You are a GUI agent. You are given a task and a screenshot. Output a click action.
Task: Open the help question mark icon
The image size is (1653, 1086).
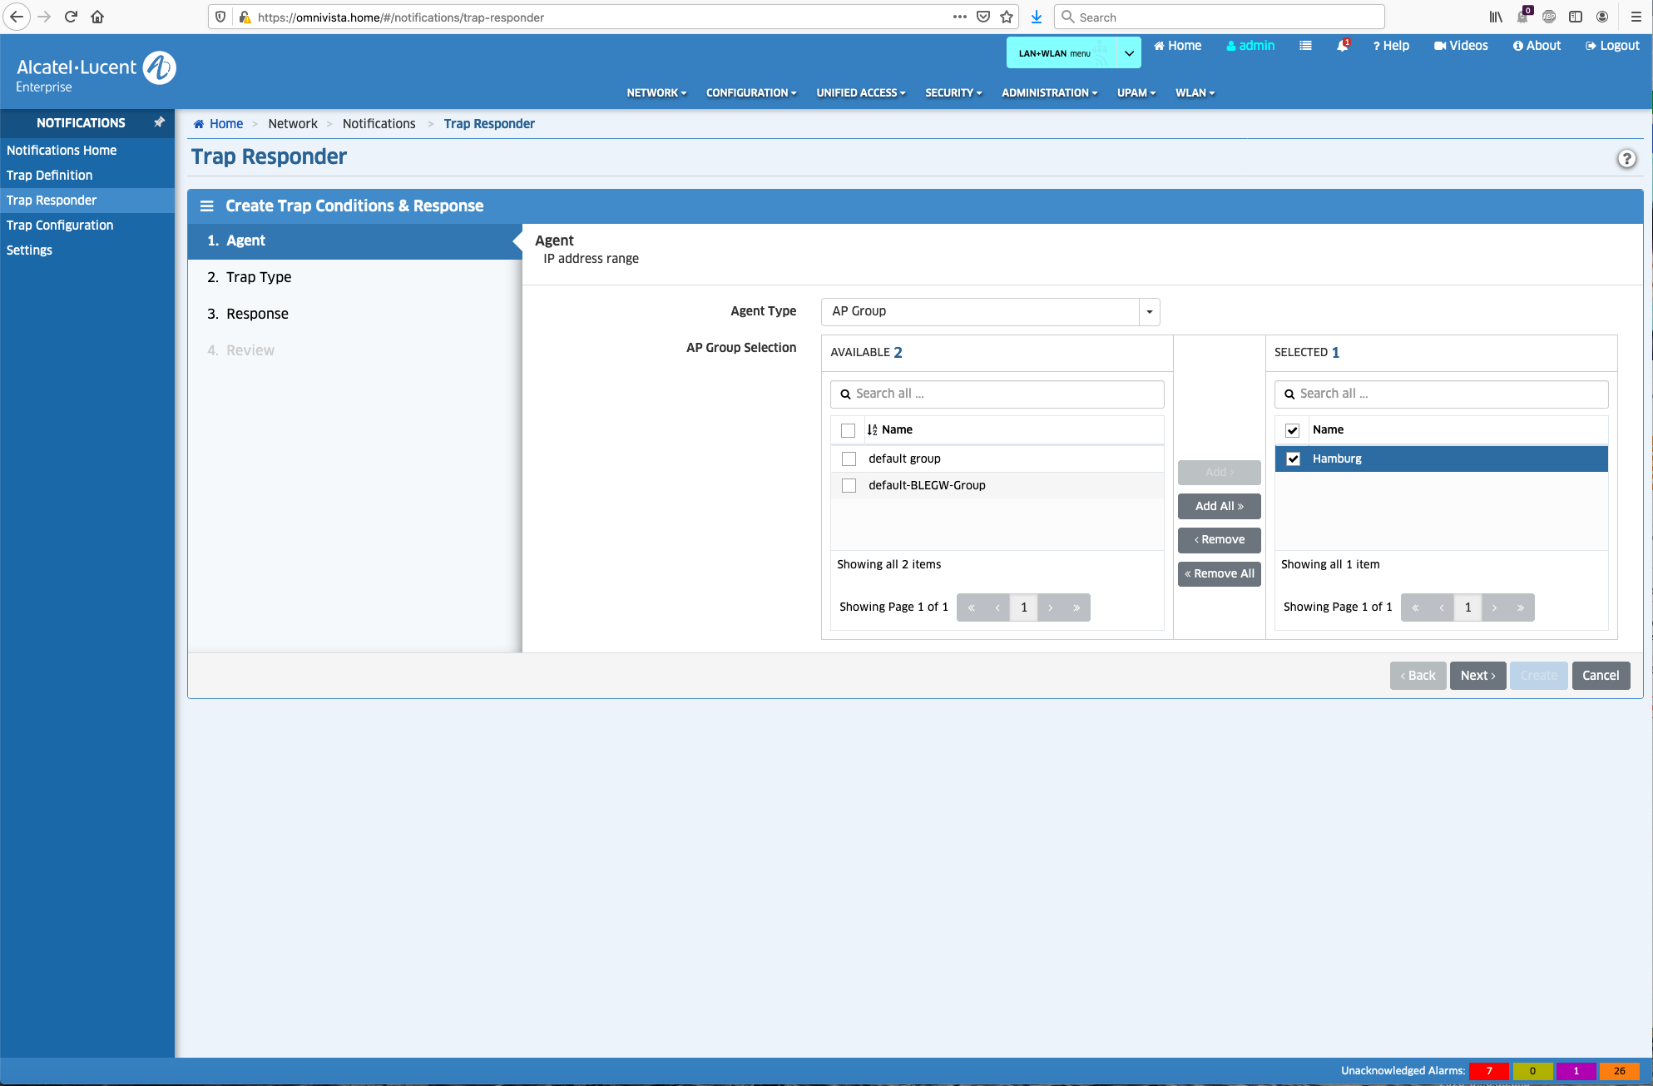click(x=1626, y=159)
